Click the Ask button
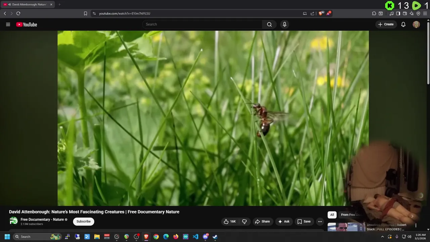 point(284,221)
